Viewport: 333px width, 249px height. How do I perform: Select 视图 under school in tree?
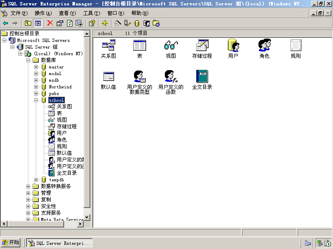(62, 120)
